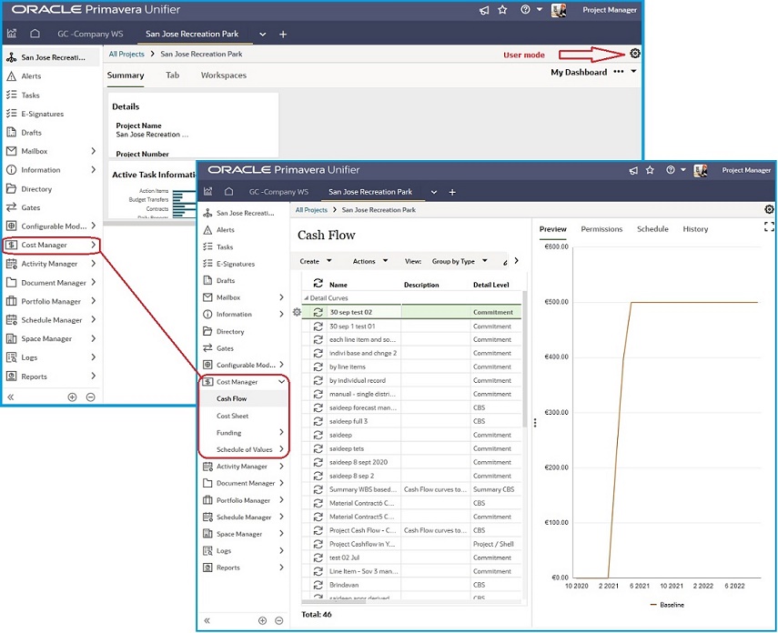This screenshot has width=778, height=633.
Task: Switch to Summary tab in back window
Action: 126,75
